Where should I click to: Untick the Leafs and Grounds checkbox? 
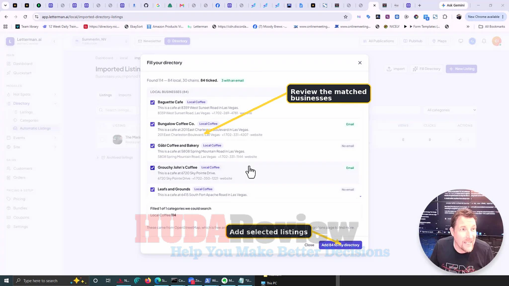tap(152, 189)
